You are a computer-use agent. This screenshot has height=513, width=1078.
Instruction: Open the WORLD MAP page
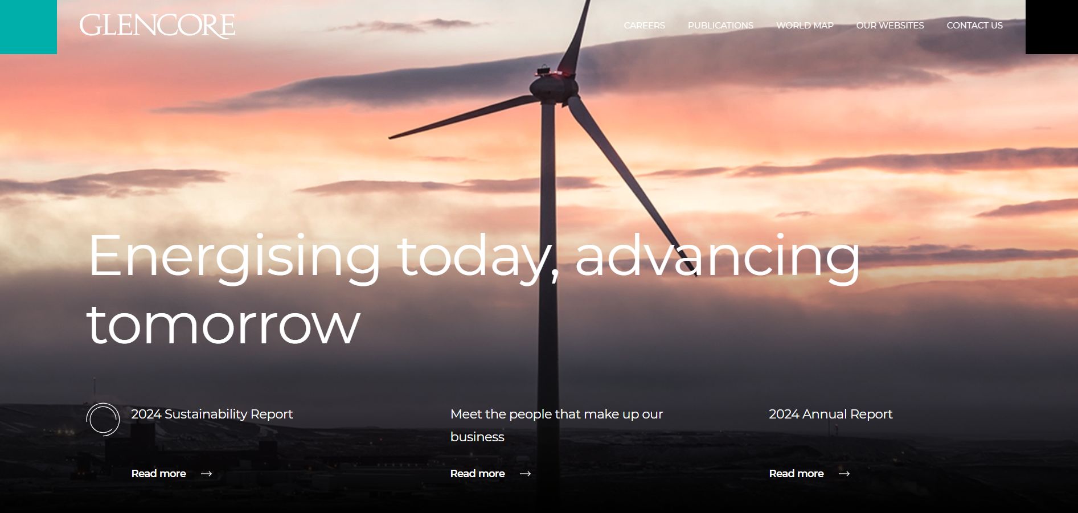(805, 25)
